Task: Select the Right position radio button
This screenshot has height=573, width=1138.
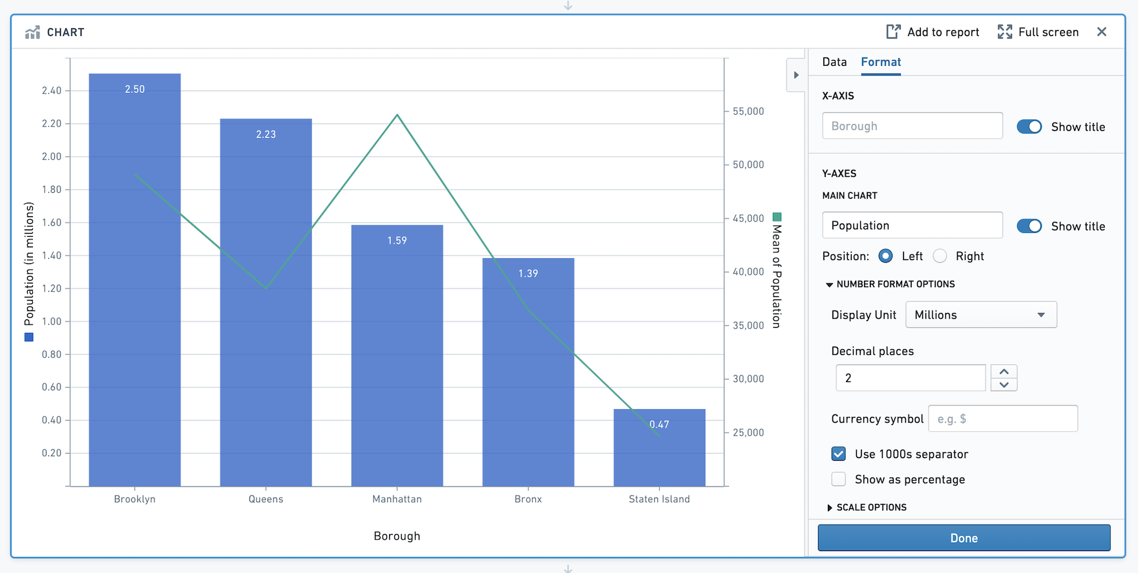Action: pyautogui.click(x=940, y=256)
